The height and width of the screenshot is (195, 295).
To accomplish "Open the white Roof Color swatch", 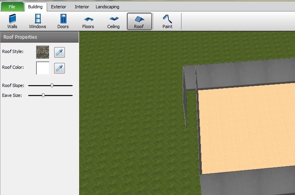I will [43, 68].
